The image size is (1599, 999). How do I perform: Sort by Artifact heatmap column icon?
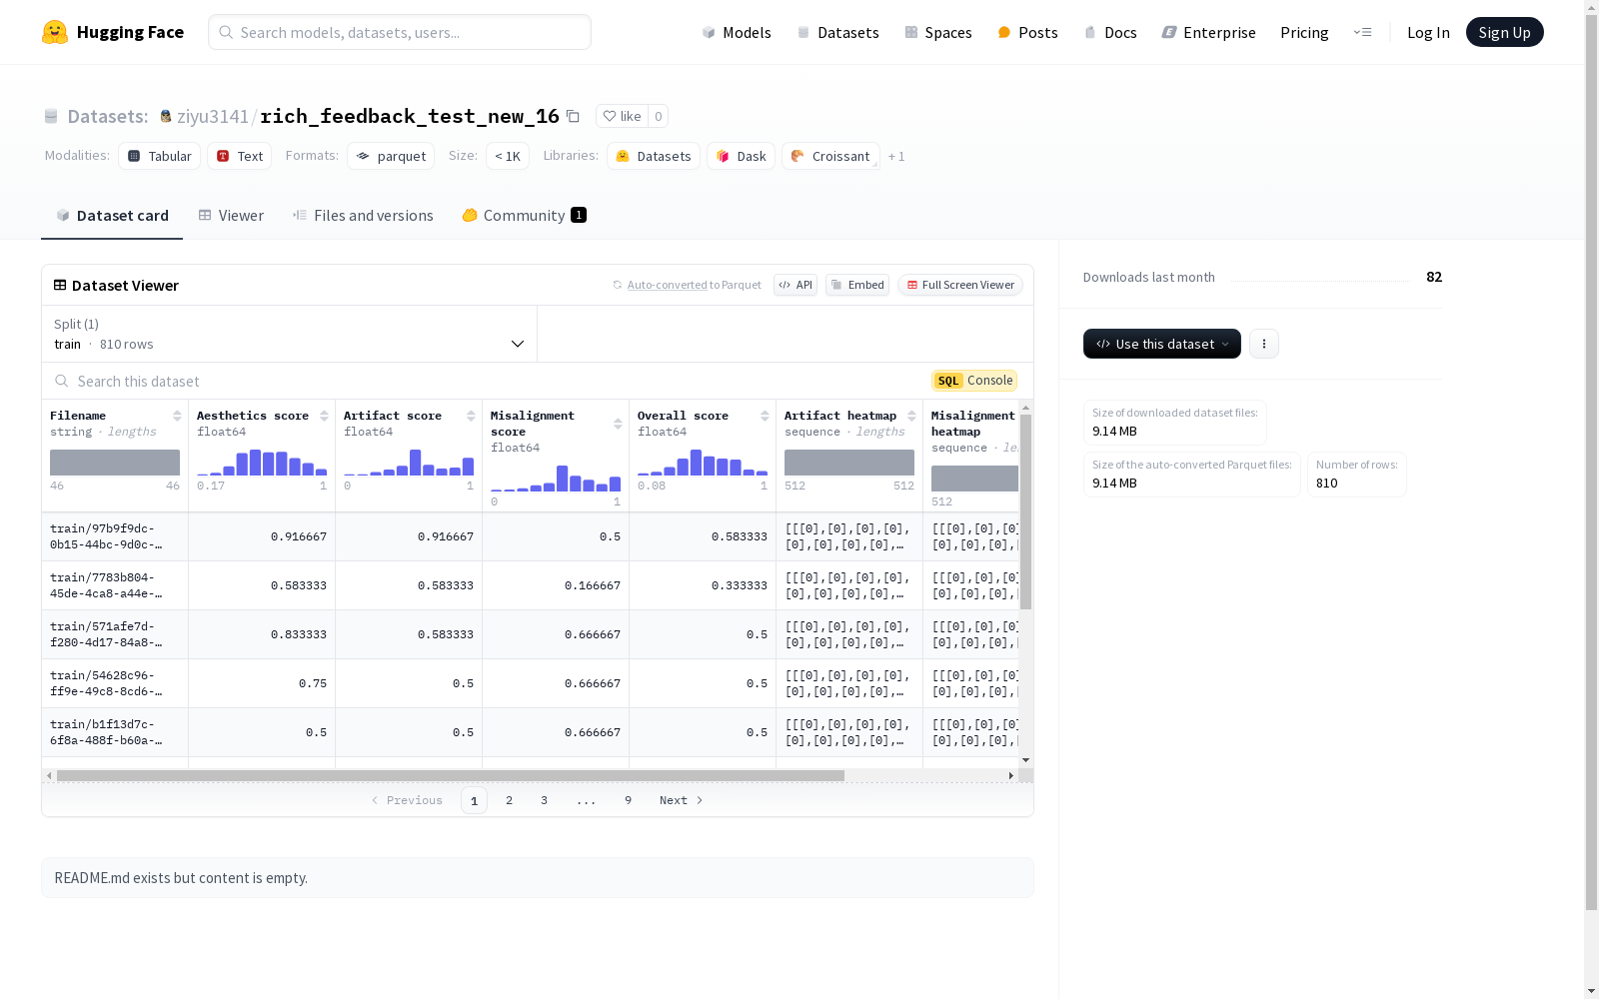coord(911,416)
